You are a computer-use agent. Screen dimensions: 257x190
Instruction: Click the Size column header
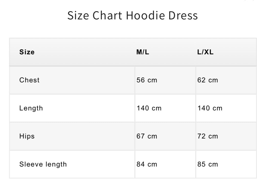(27, 52)
